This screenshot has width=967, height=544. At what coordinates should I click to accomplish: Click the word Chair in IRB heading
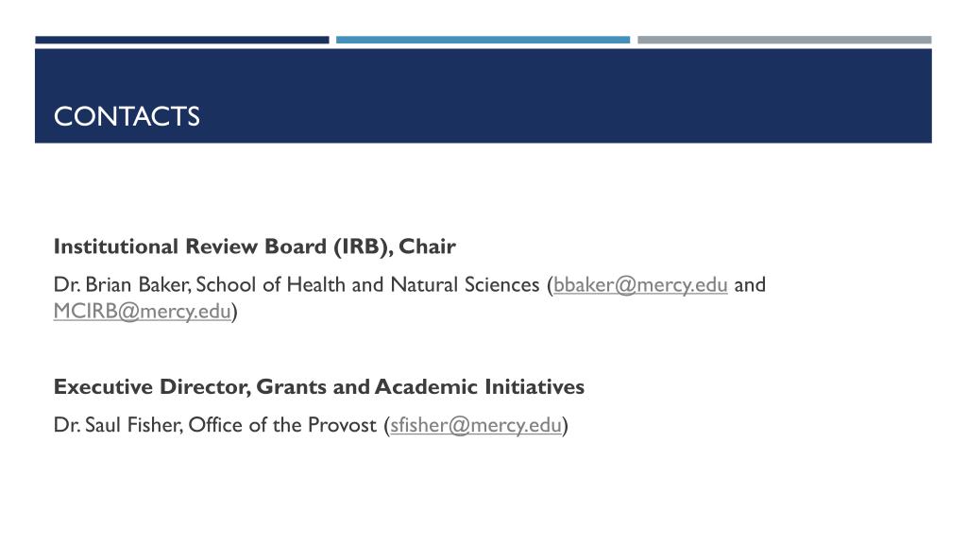pyautogui.click(x=427, y=246)
